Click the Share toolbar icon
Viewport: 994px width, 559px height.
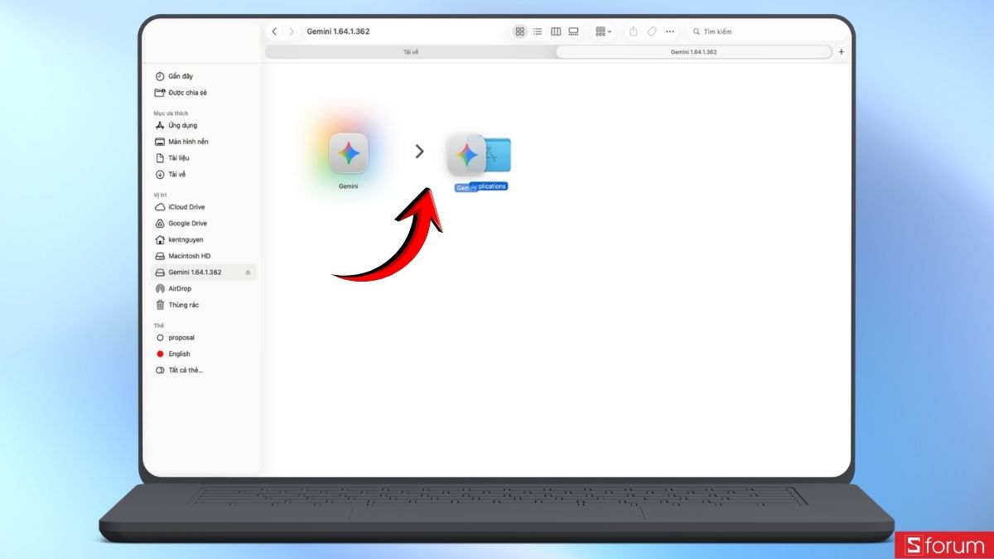(x=634, y=31)
